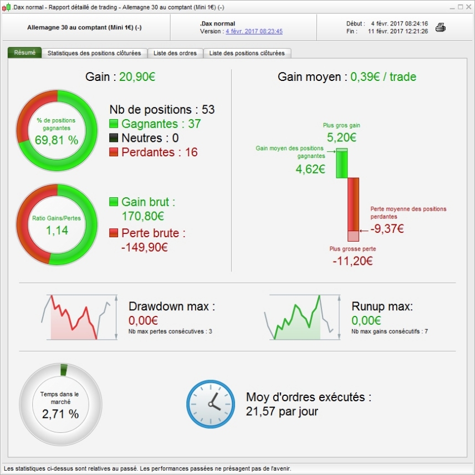This screenshot has height=475, width=475.
Task: Click the winning positions percentage donut chart
Action: pos(57,130)
